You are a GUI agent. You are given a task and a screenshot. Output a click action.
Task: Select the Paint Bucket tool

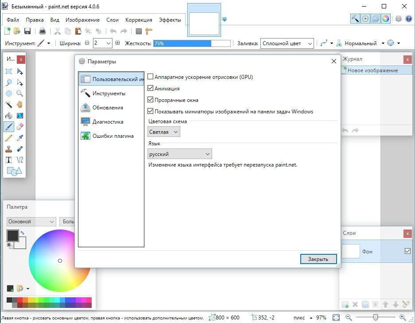[9, 116]
